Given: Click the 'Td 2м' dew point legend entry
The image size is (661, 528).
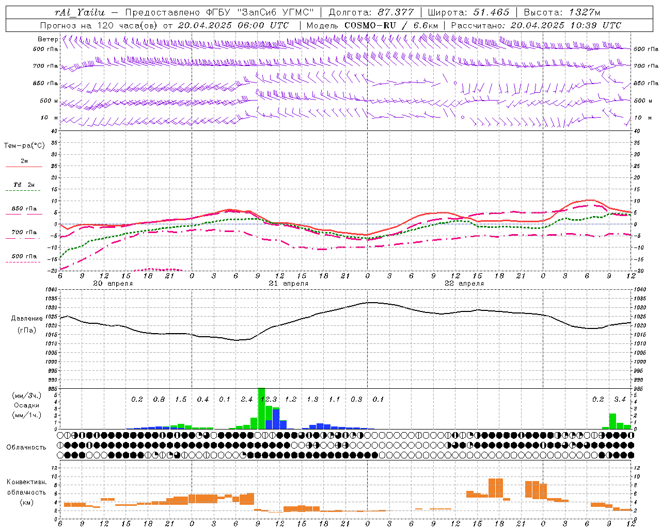Looking at the screenshot, I should [24, 185].
